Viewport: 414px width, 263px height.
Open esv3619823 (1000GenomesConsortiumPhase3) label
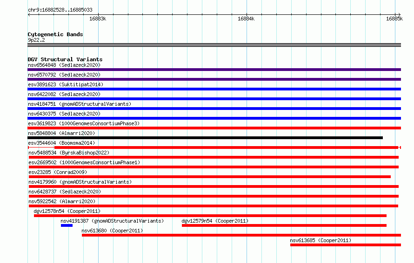pos(84,123)
